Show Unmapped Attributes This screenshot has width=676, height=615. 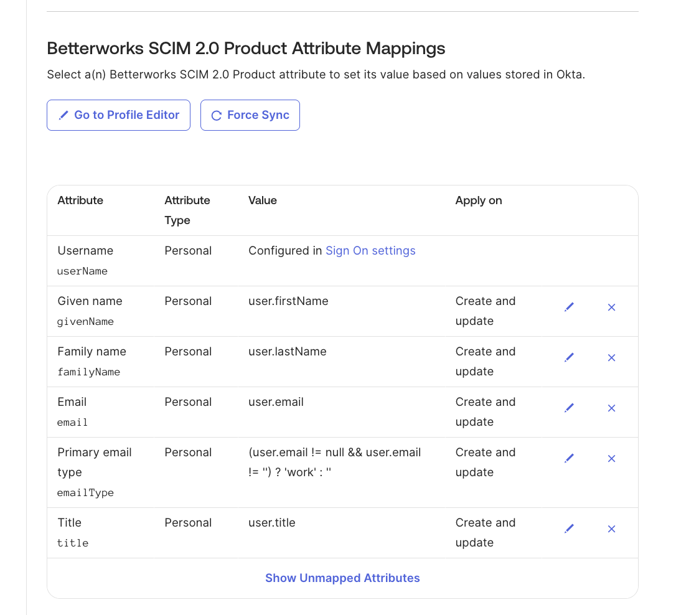(x=342, y=578)
